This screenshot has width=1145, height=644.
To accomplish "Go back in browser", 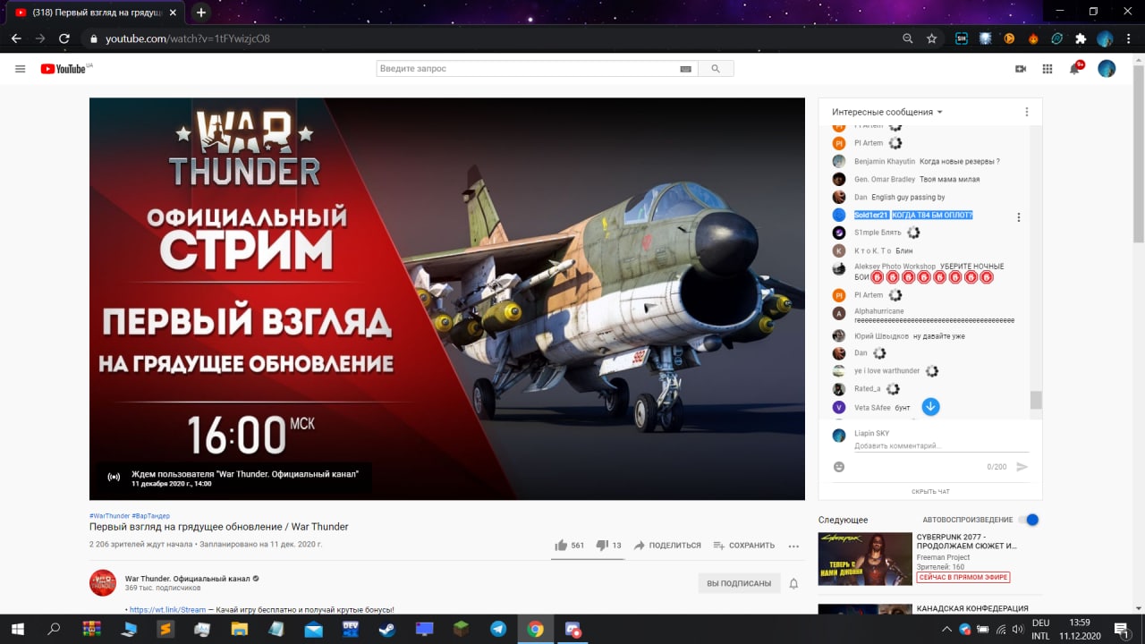I will 16,38.
